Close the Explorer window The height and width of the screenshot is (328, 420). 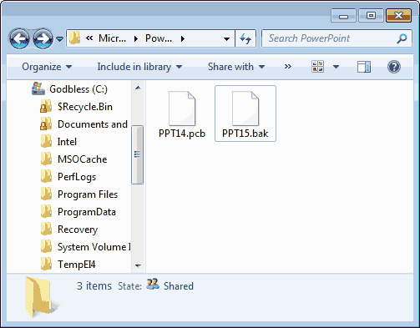coord(398,16)
